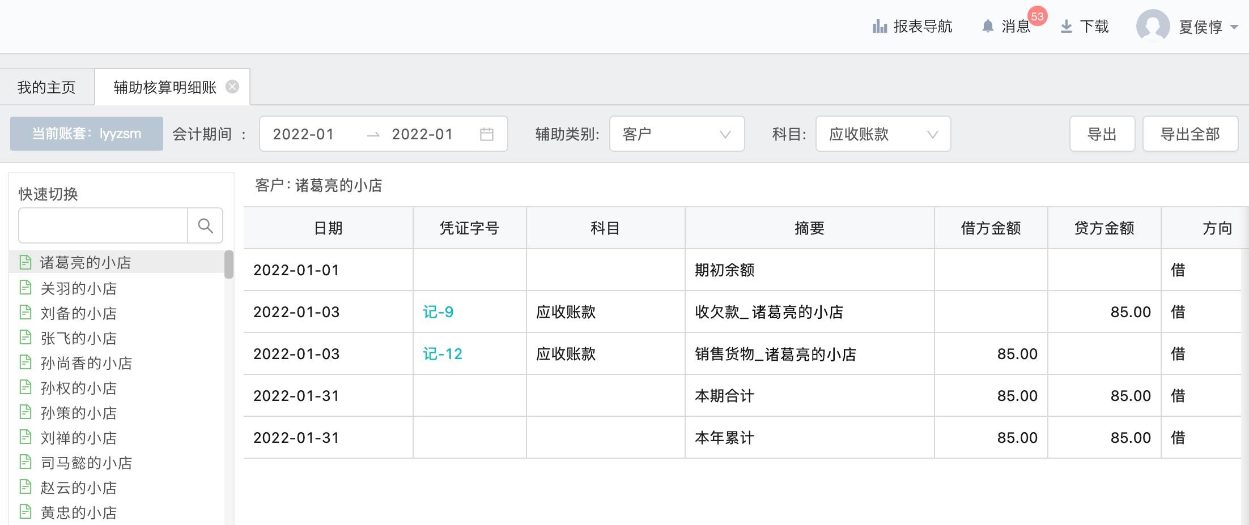Open the 报表导航 chart icon
Image resolution: width=1249 pixels, height=525 pixels.
880,27
